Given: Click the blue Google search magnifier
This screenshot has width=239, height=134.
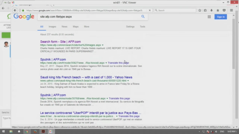Looking at the screenshot, I should (143, 16).
